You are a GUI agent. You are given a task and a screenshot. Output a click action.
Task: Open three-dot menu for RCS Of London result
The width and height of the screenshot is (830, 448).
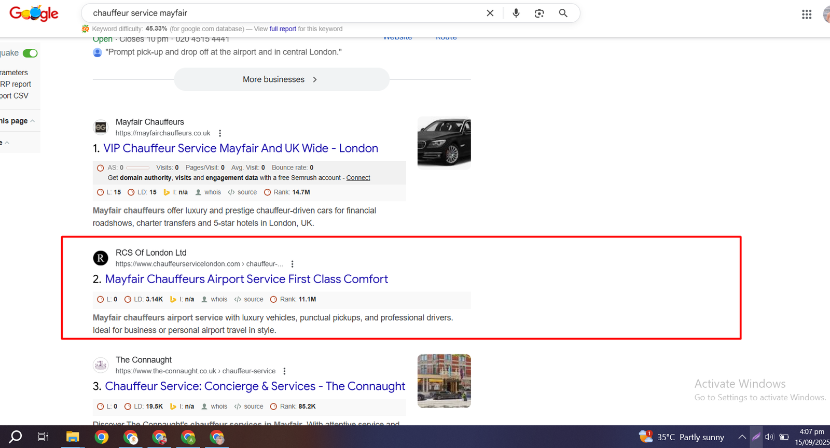coord(293,264)
